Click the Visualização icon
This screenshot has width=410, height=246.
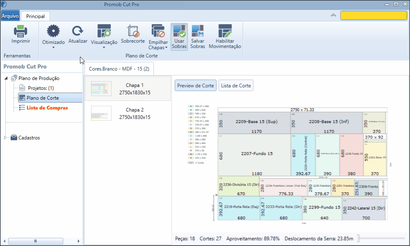tap(104, 31)
